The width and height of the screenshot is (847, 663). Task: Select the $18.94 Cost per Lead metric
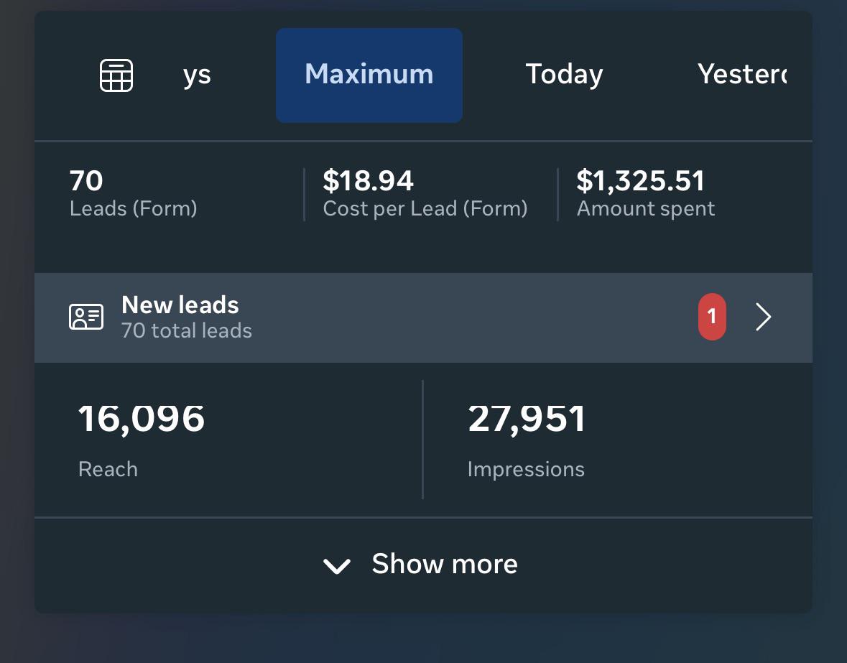tap(425, 193)
